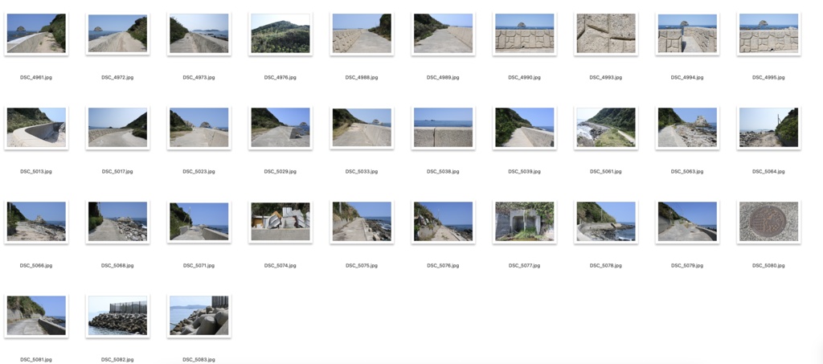Choose the DSC_5064.jpg thumbnail
This screenshot has width=823, height=364.
tap(768, 128)
